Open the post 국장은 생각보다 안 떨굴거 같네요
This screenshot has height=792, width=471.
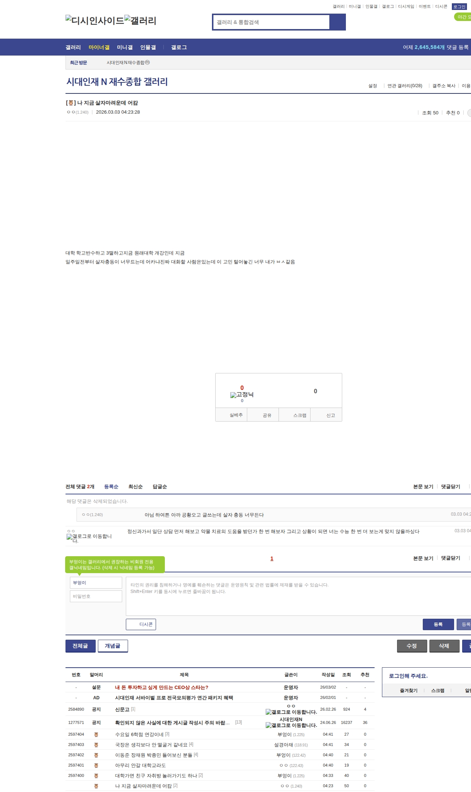tap(151, 745)
